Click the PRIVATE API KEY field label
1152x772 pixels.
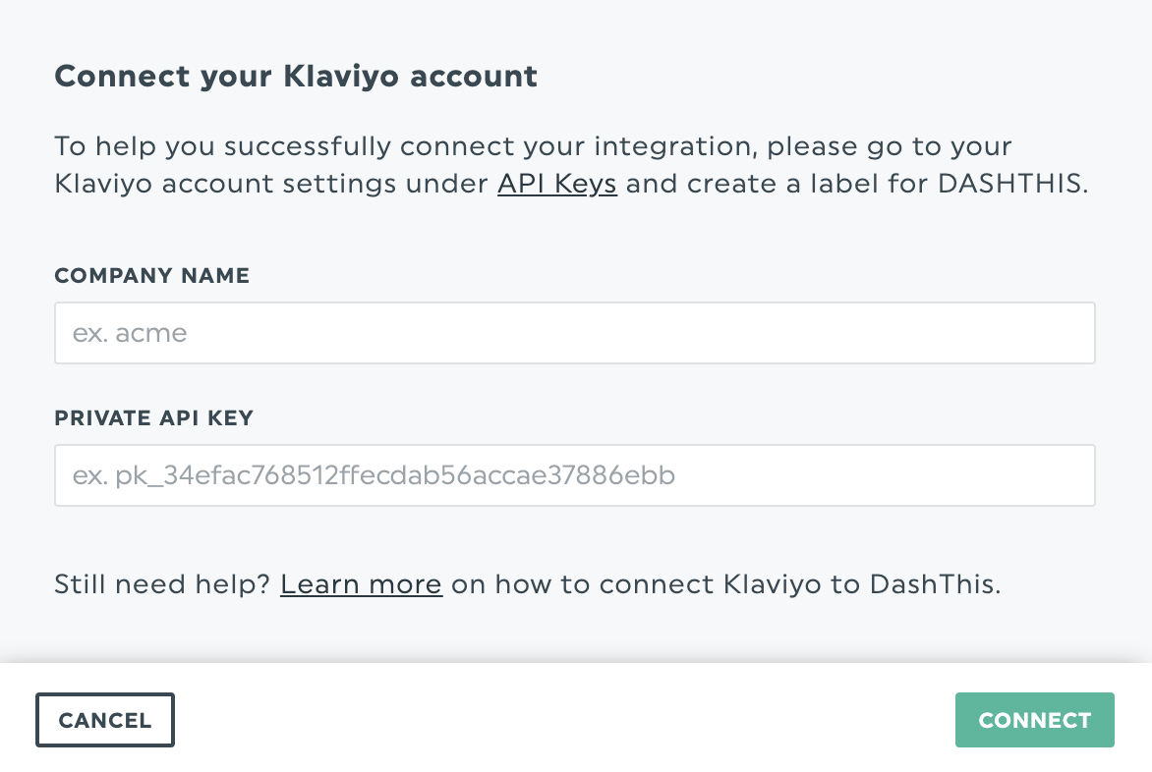pyautogui.click(x=153, y=418)
